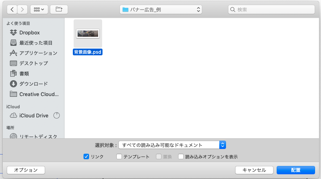Open デスクトップ in the sidebar
321x179 pixels.
pos(33,63)
